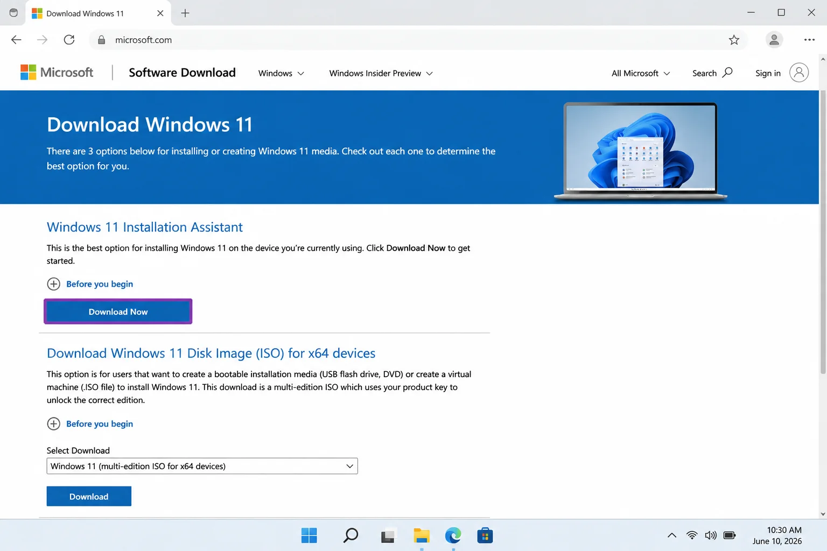Open the Select Download dropdown
Image resolution: width=827 pixels, height=551 pixels.
[202, 466]
